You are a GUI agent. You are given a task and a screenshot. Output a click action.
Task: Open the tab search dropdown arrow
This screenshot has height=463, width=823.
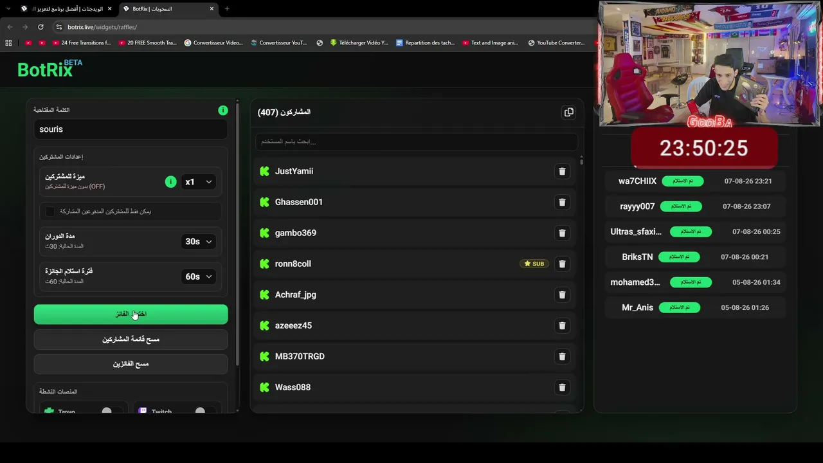pos(8,9)
